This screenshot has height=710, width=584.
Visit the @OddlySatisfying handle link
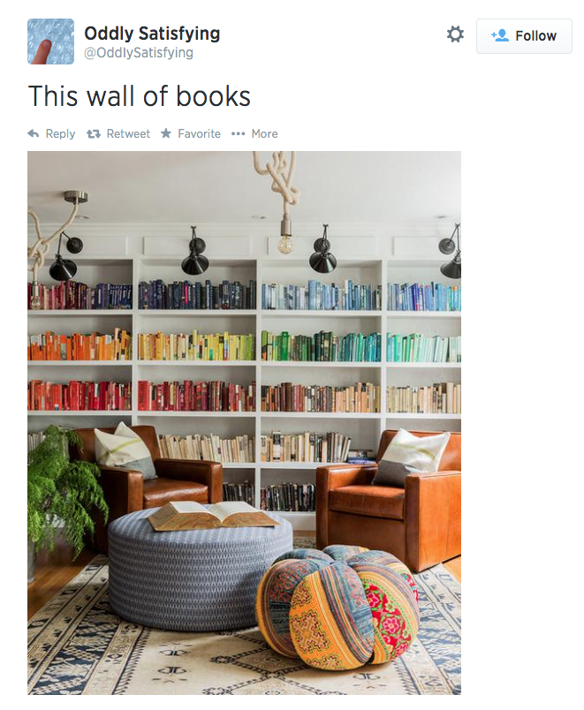click(x=139, y=52)
